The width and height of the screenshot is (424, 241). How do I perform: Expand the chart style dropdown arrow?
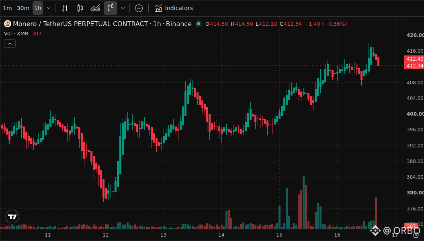pos(123,8)
